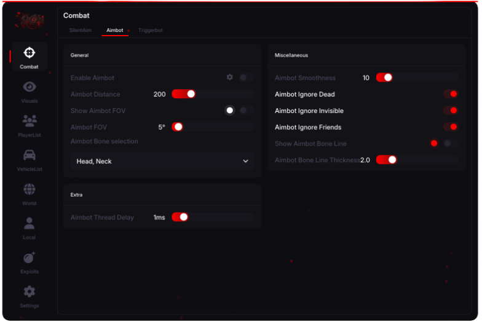Click the Aimbot FOV slider handle

[178, 127]
